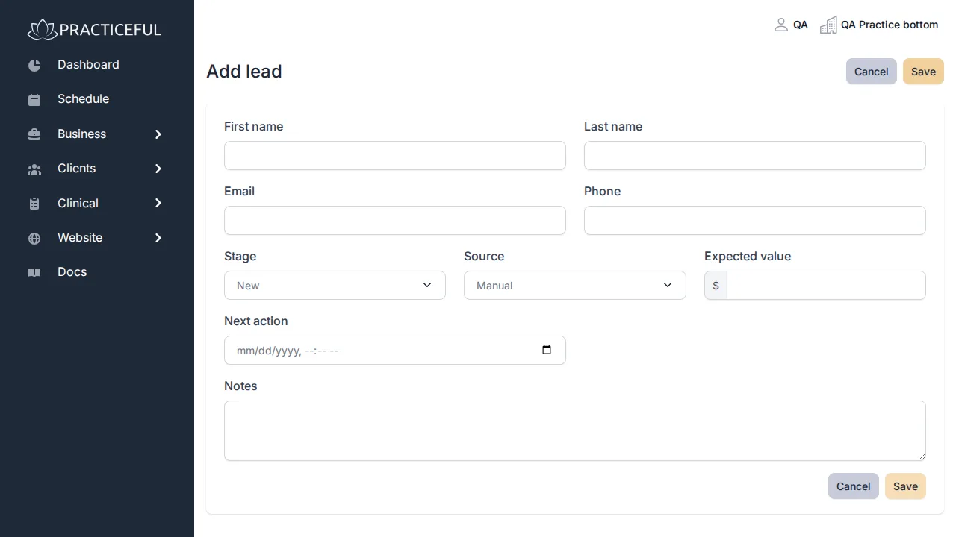Click the Clinical clipboard icon
Viewport: 956px width, 537px height.
[x=34, y=204]
